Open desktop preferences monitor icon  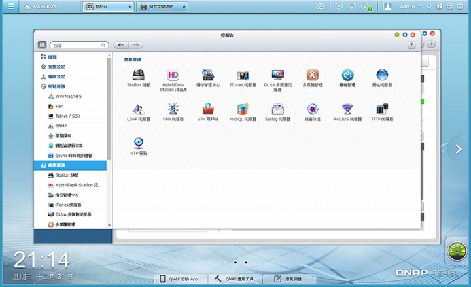(x=460, y=7)
